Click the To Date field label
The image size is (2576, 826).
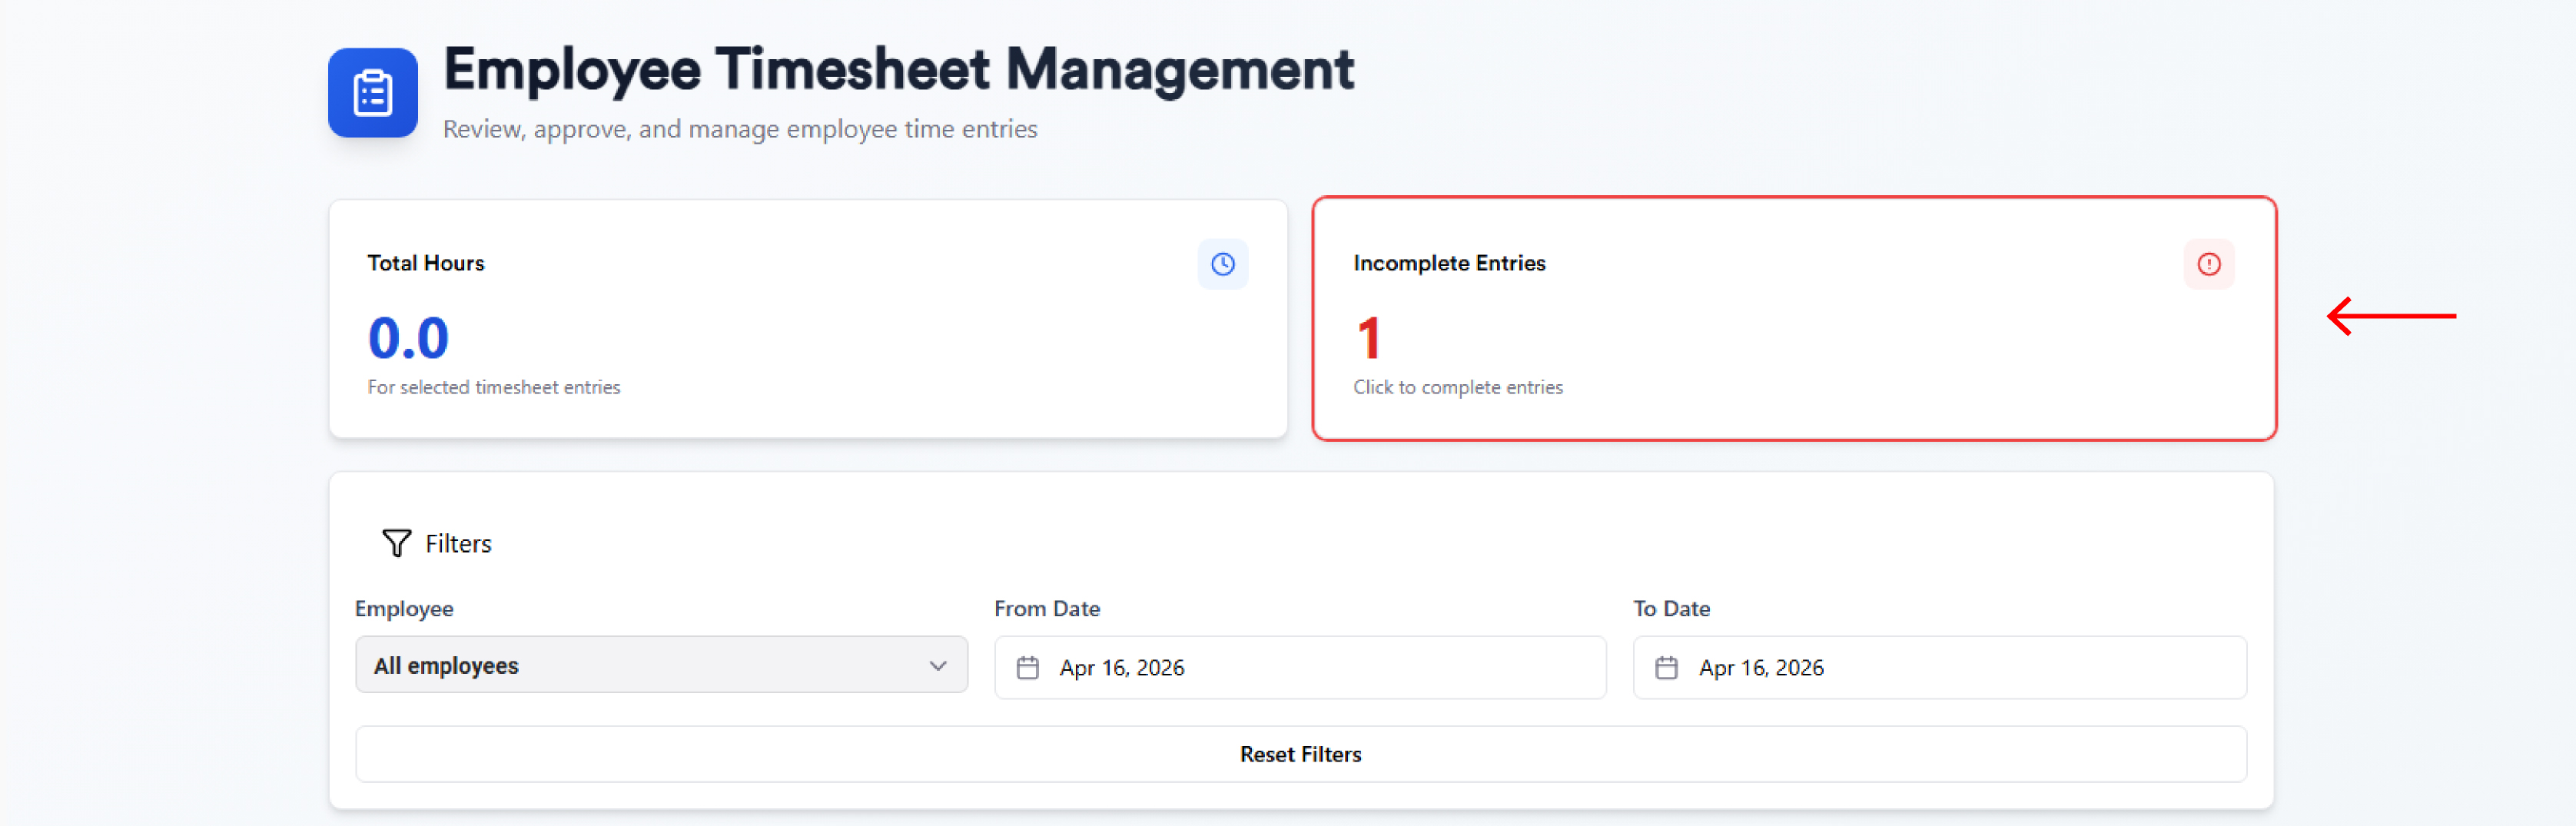pos(1671,609)
